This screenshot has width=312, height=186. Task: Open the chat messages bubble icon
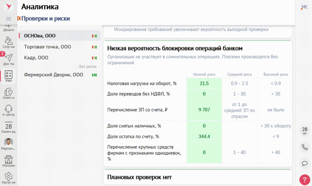pos(304,163)
